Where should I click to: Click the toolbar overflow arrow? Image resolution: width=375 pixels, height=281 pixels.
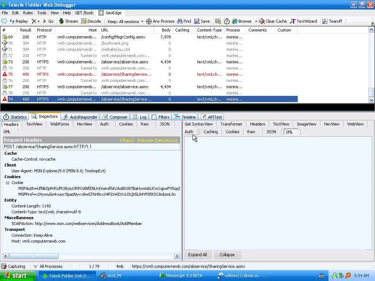point(372,23)
